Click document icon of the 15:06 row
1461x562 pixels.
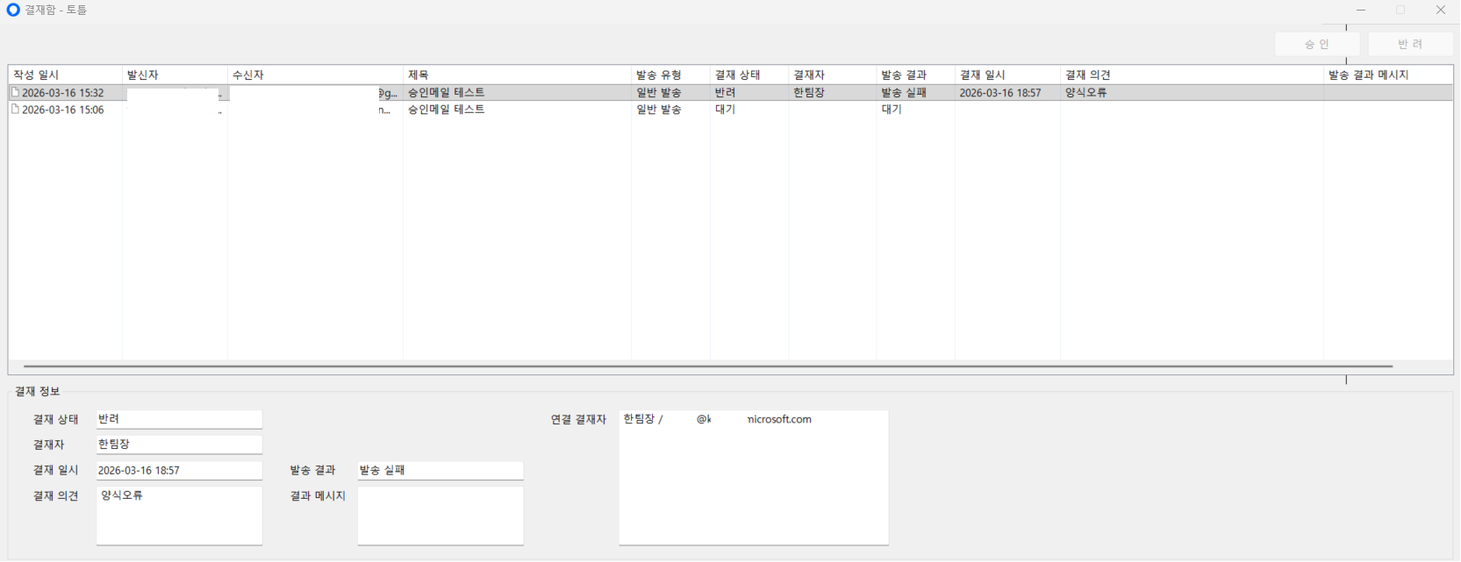pyautogui.click(x=15, y=110)
